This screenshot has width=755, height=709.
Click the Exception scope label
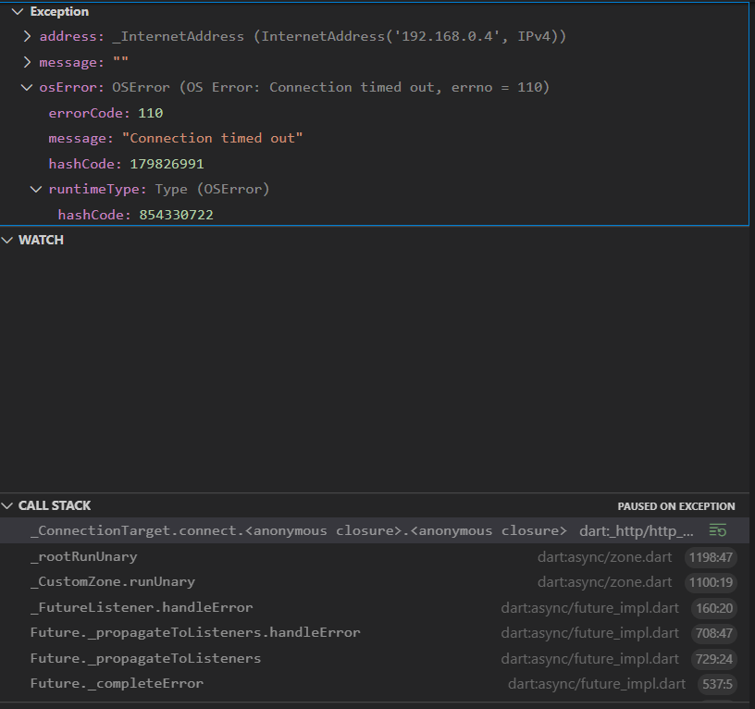tap(59, 11)
